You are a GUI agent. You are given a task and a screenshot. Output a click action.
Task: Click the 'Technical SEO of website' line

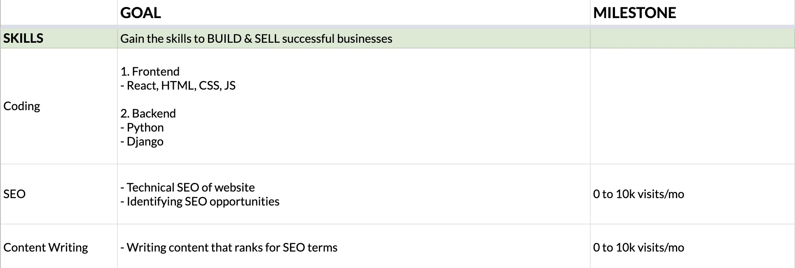coord(190,187)
